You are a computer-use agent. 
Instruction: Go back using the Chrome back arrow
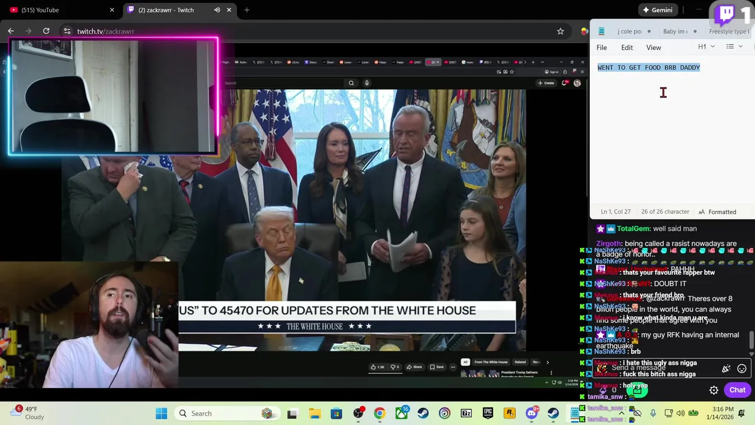tap(11, 31)
